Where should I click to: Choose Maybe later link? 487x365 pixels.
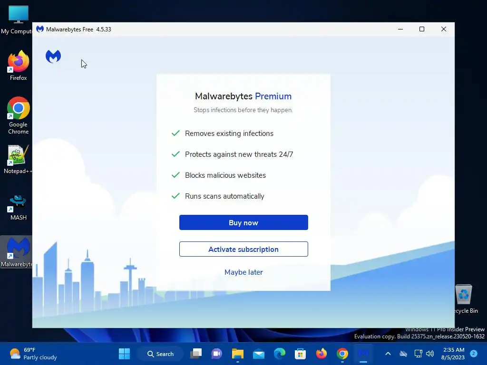pos(243,272)
